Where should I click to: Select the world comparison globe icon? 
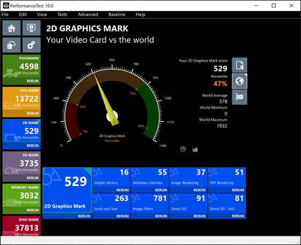[x=240, y=81]
